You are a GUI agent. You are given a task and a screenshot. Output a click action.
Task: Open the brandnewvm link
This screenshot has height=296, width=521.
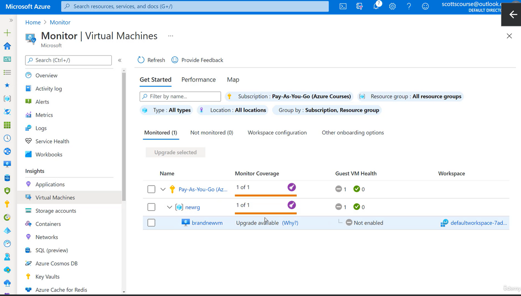pos(207,223)
